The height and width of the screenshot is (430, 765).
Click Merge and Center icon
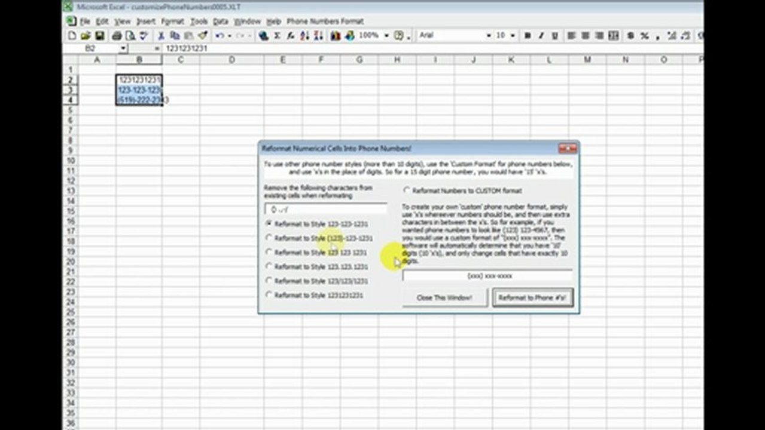tap(613, 36)
